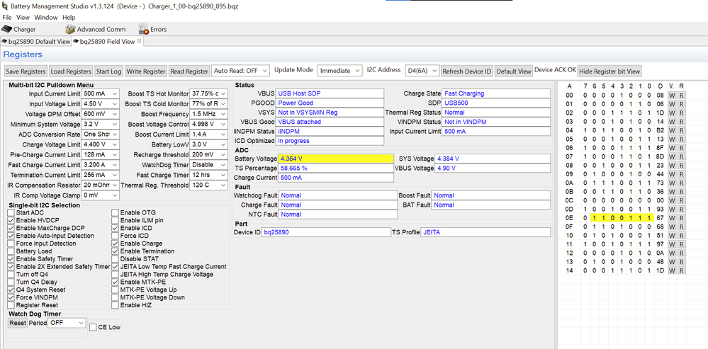Open Watch Dog Timer Period dropdown
The image size is (708, 349).
click(67, 323)
